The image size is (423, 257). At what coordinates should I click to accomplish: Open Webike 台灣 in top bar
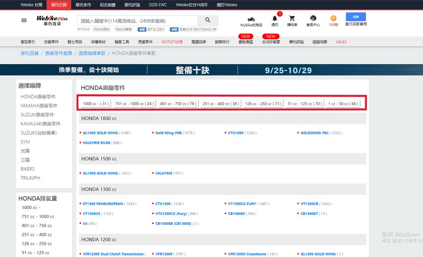pyautogui.click(x=31, y=5)
